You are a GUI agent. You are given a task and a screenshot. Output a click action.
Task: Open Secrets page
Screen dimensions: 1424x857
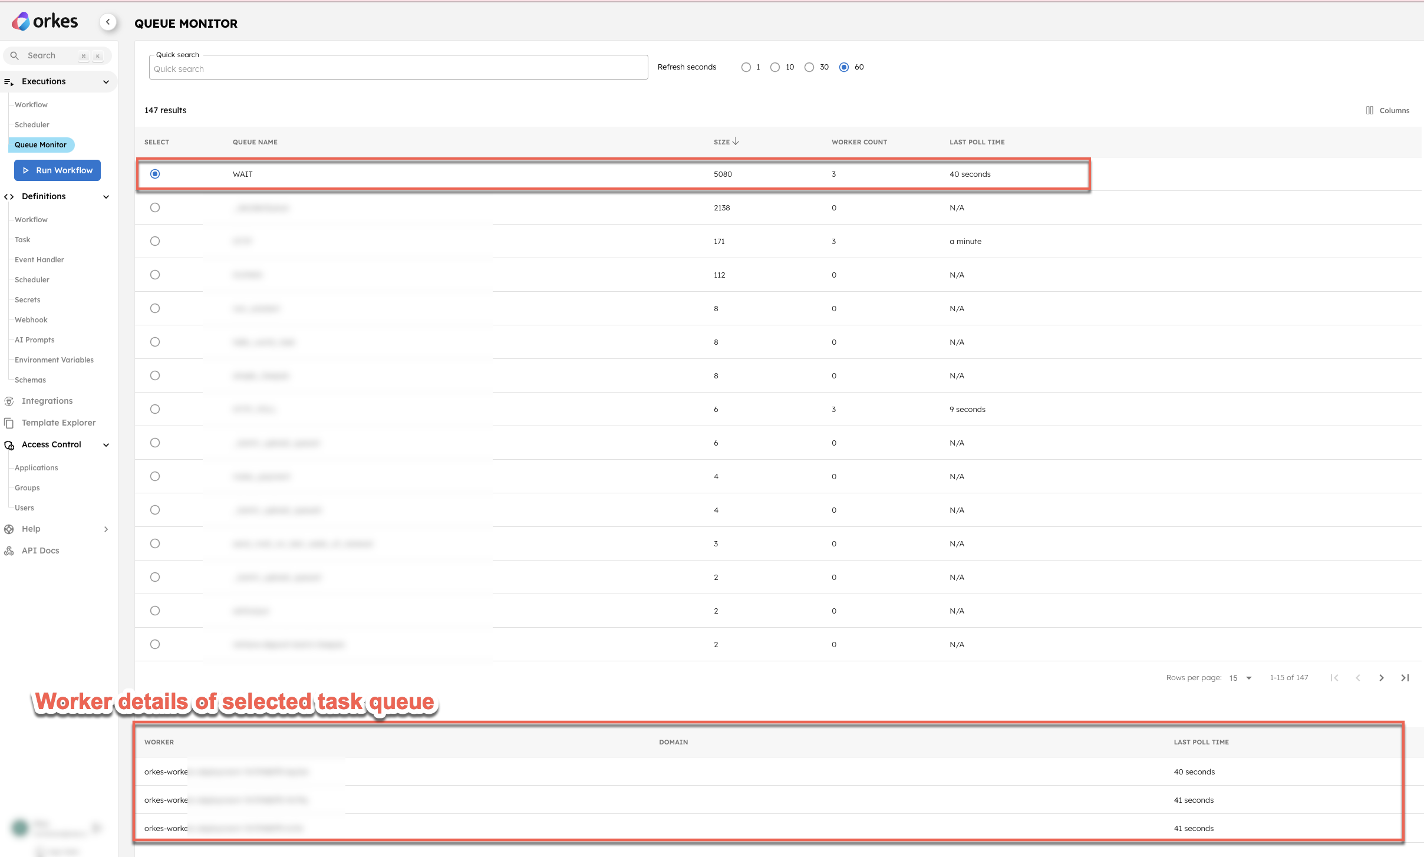pyautogui.click(x=28, y=300)
